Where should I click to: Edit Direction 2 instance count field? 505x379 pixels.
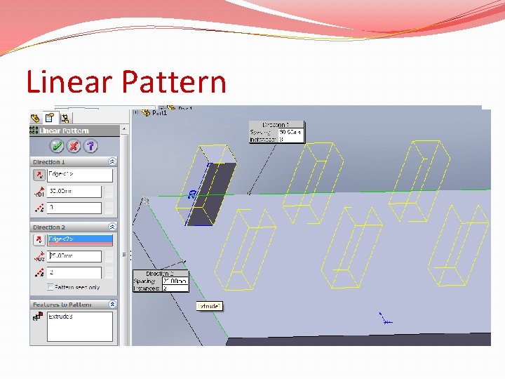tap(74, 272)
